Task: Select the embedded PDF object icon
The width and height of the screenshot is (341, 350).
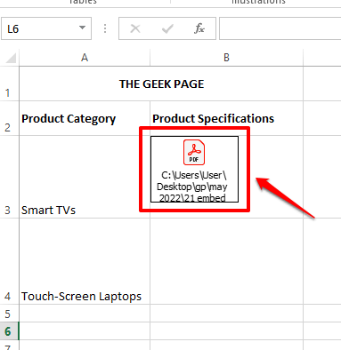Action: [x=194, y=152]
